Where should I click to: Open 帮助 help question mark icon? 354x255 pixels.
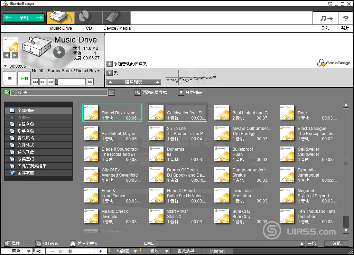point(345,18)
